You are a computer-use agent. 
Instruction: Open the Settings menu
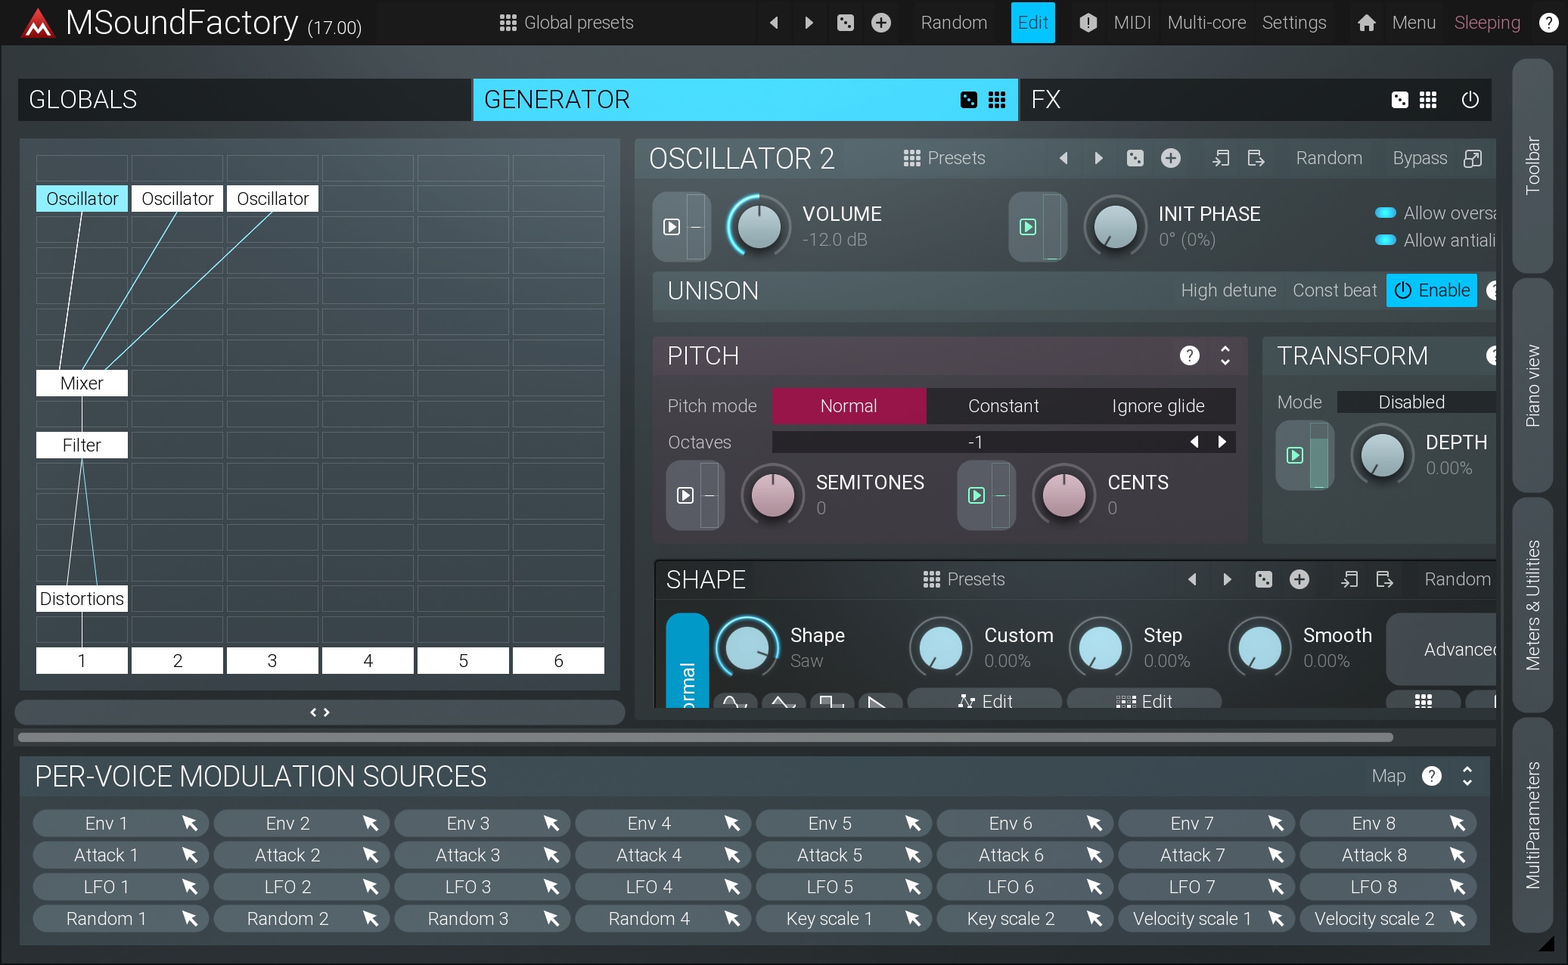pos(1293,23)
